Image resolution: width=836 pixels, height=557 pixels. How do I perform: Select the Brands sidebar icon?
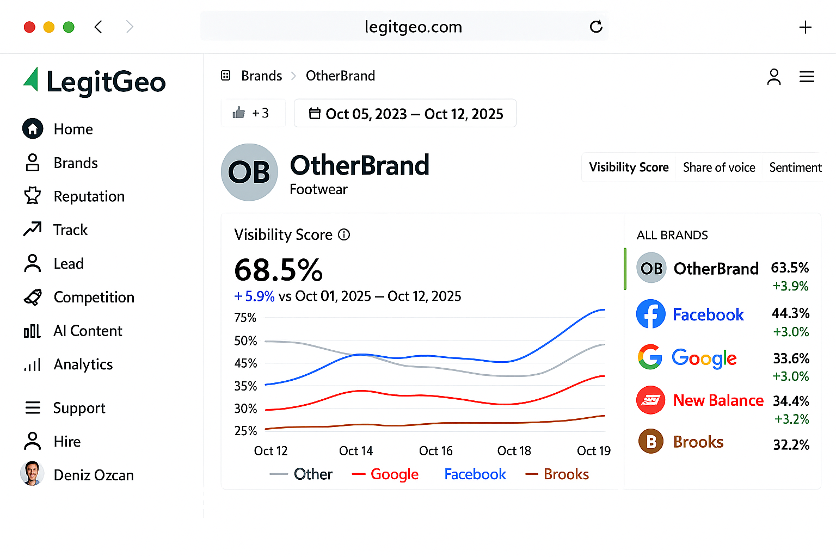coord(33,163)
